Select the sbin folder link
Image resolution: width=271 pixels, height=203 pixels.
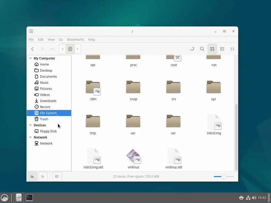93,91
